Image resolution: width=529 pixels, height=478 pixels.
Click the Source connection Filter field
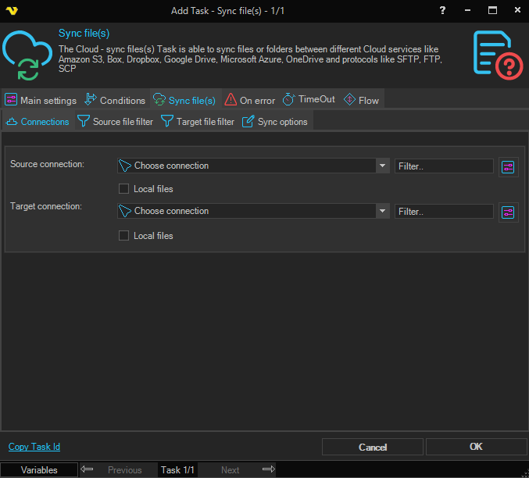click(444, 166)
